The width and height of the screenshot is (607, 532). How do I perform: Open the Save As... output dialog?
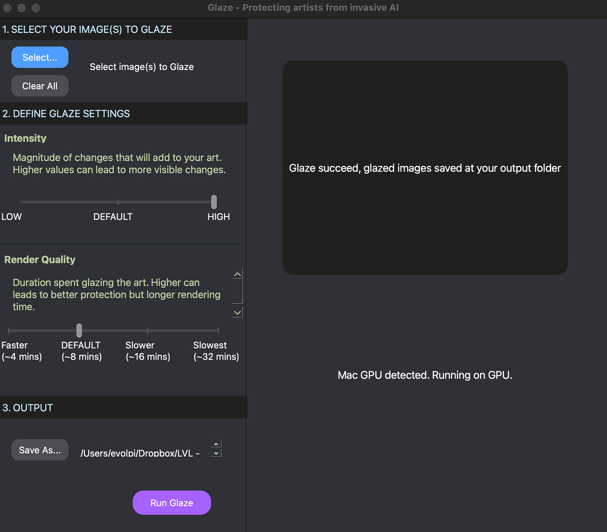pyautogui.click(x=40, y=450)
